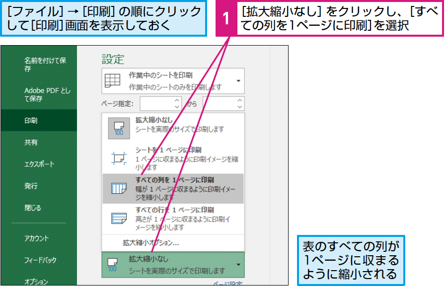
Task: Open アカウント page
Action: [x=36, y=238]
